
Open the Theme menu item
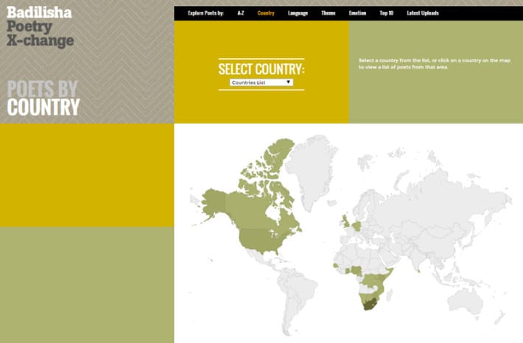[x=328, y=13]
